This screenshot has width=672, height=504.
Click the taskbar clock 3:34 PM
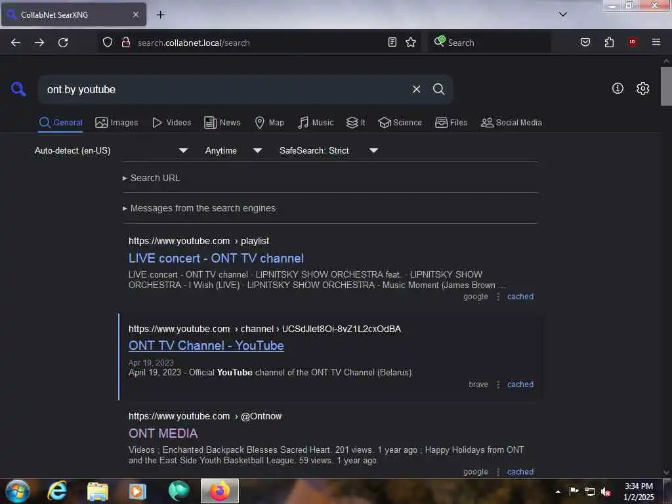pos(639,486)
